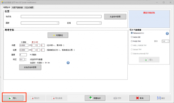Click the latitude seconds field
The width and height of the screenshot is (174, 103).
[x=43, y=45]
